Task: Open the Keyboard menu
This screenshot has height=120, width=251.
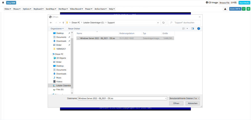Action: 38,9
